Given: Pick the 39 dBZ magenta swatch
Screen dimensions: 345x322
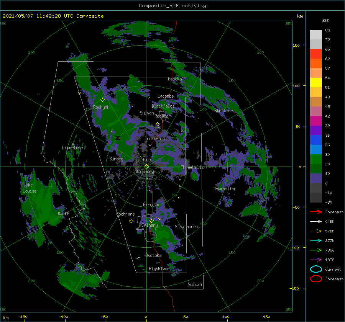Looking at the screenshot, I should tap(316, 121).
